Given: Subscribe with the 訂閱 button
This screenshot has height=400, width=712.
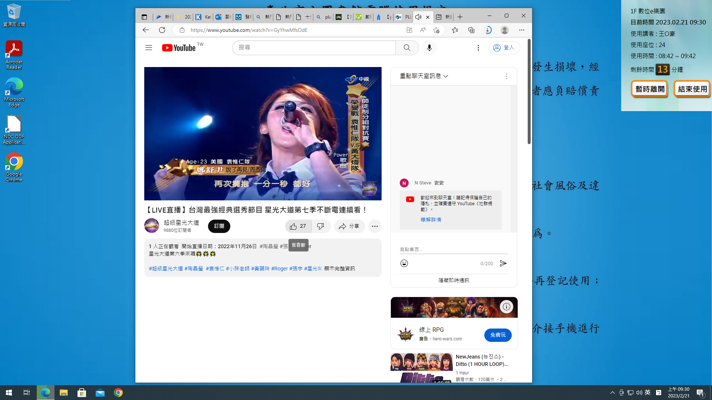Looking at the screenshot, I should (x=219, y=226).
